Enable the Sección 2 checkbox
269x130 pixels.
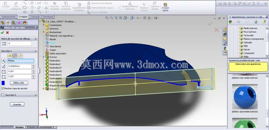(x=3, y=95)
